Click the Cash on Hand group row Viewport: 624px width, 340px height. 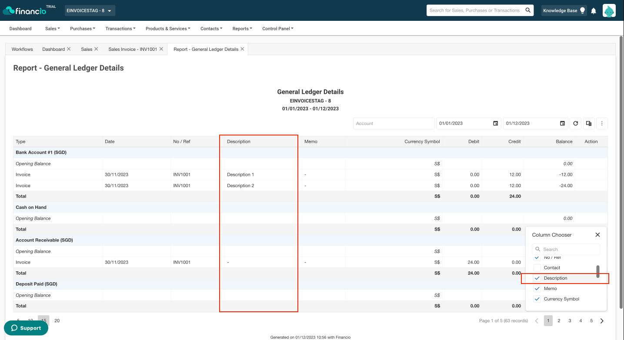310,207
